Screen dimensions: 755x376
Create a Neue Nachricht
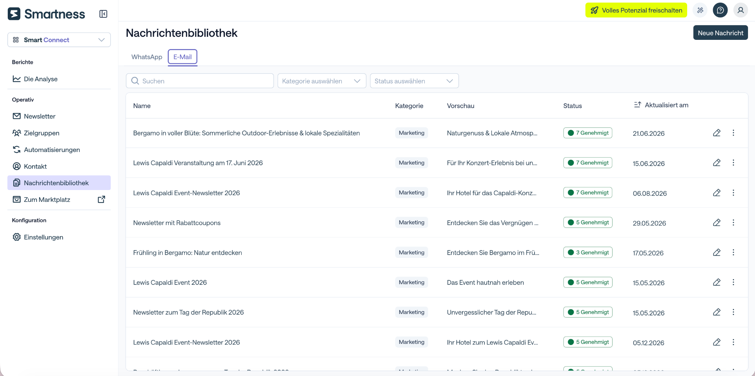(720, 33)
